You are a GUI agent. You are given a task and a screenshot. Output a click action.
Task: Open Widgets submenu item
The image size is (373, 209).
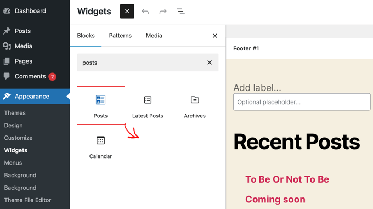tap(16, 150)
